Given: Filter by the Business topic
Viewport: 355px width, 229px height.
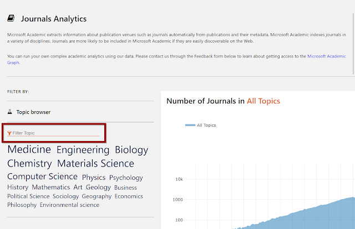Looking at the screenshot, I should [x=126, y=188].
